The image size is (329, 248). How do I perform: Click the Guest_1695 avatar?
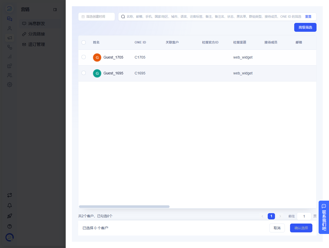pyautogui.click(x=97, y=73)
